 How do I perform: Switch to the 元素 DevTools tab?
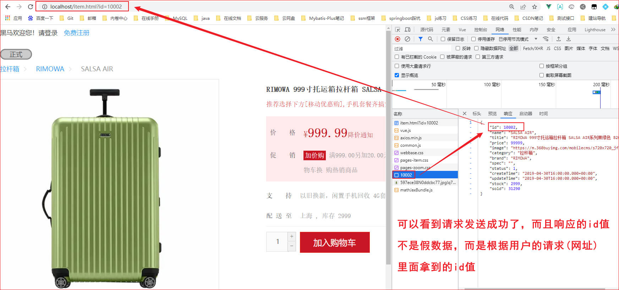pos(446,30)
